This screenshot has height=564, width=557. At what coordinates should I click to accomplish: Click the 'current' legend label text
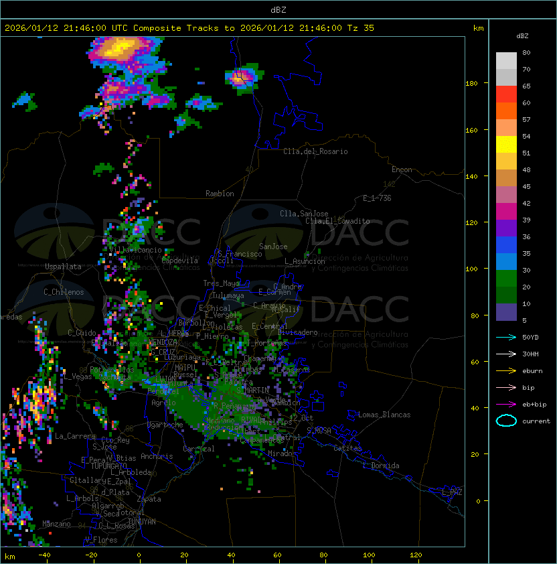536,421
